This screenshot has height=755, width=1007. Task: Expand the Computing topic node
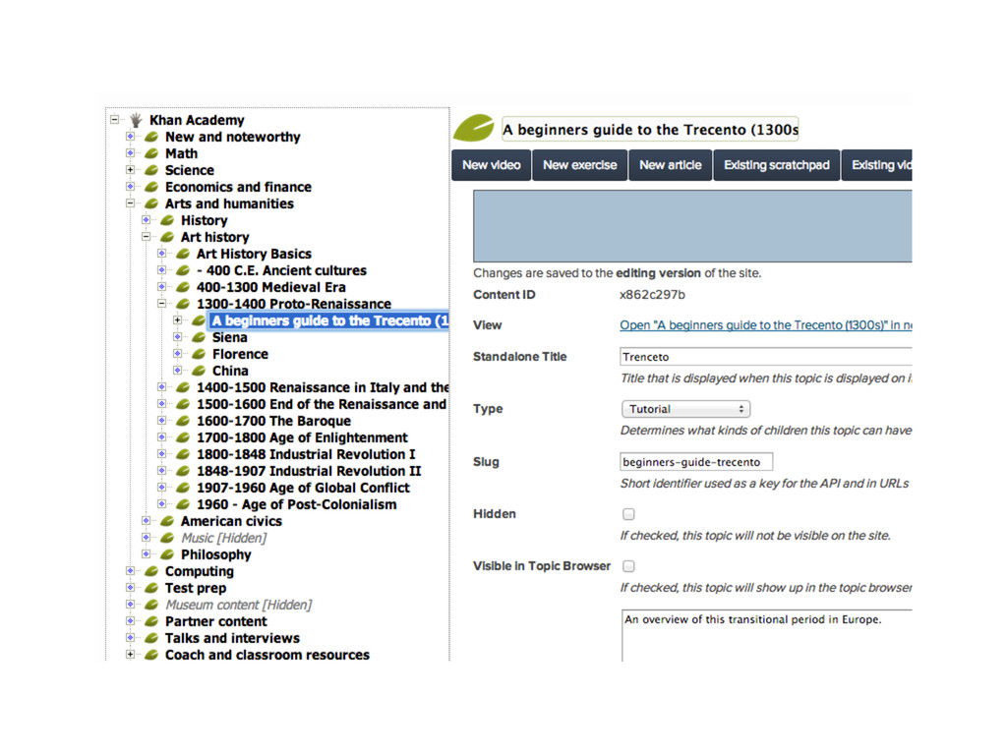point(131,570)
